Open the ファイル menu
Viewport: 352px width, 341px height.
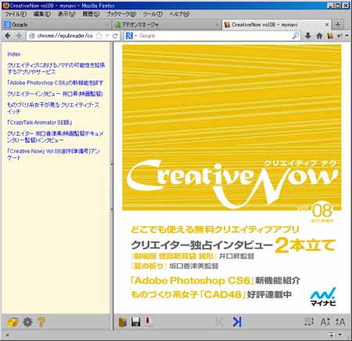point(16,14)
